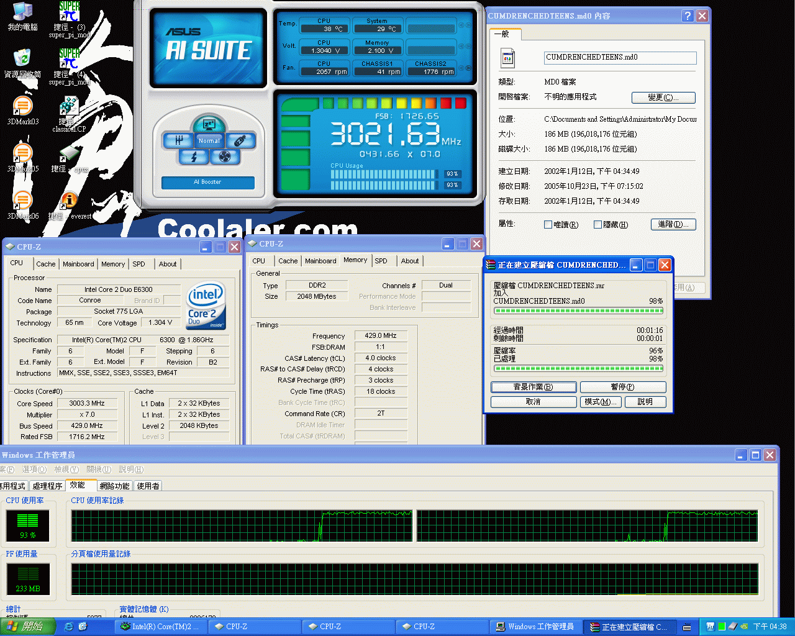Click 說明 in the compression dialog
Screen dimensions: 795x636
(x=645, y=402)
